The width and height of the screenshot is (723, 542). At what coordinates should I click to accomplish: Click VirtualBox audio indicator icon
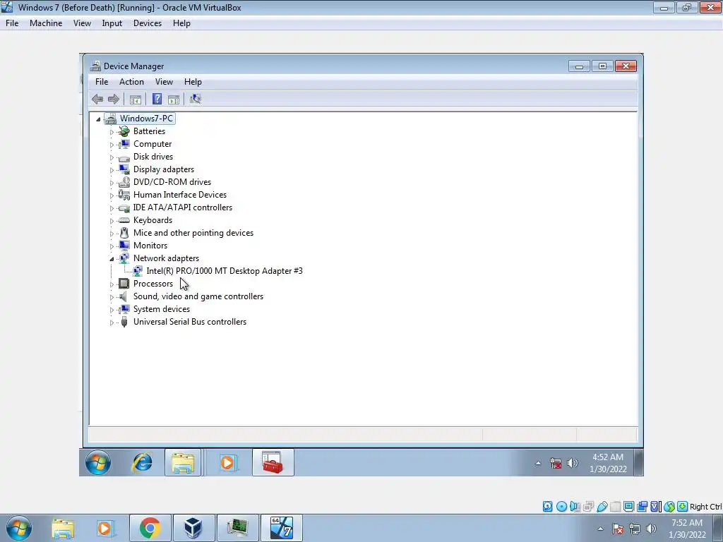575,507
